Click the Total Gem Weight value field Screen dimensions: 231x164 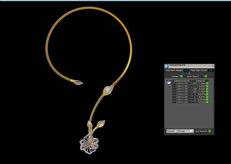click(186, 70)
